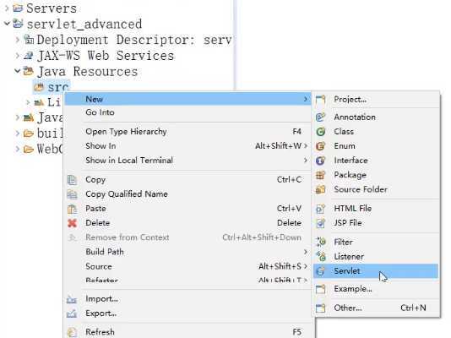Click the HTML File icon
451x338 pixels.
320,209
